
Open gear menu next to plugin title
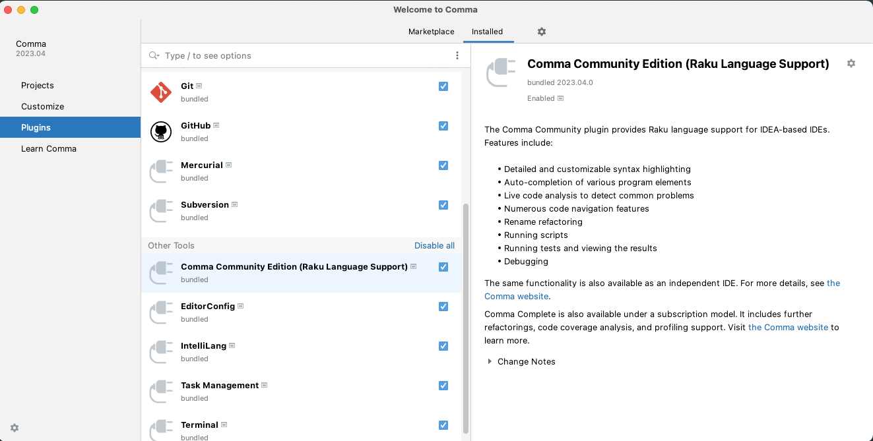pos(851,63)
